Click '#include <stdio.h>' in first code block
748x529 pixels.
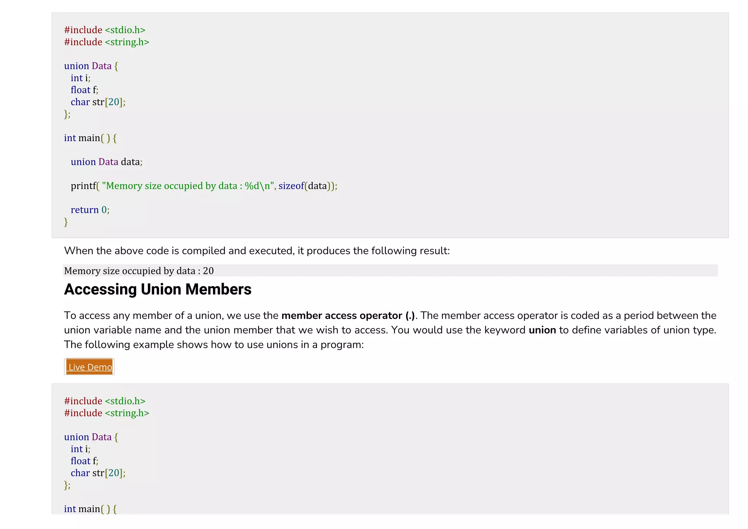(x=105, y=30)
